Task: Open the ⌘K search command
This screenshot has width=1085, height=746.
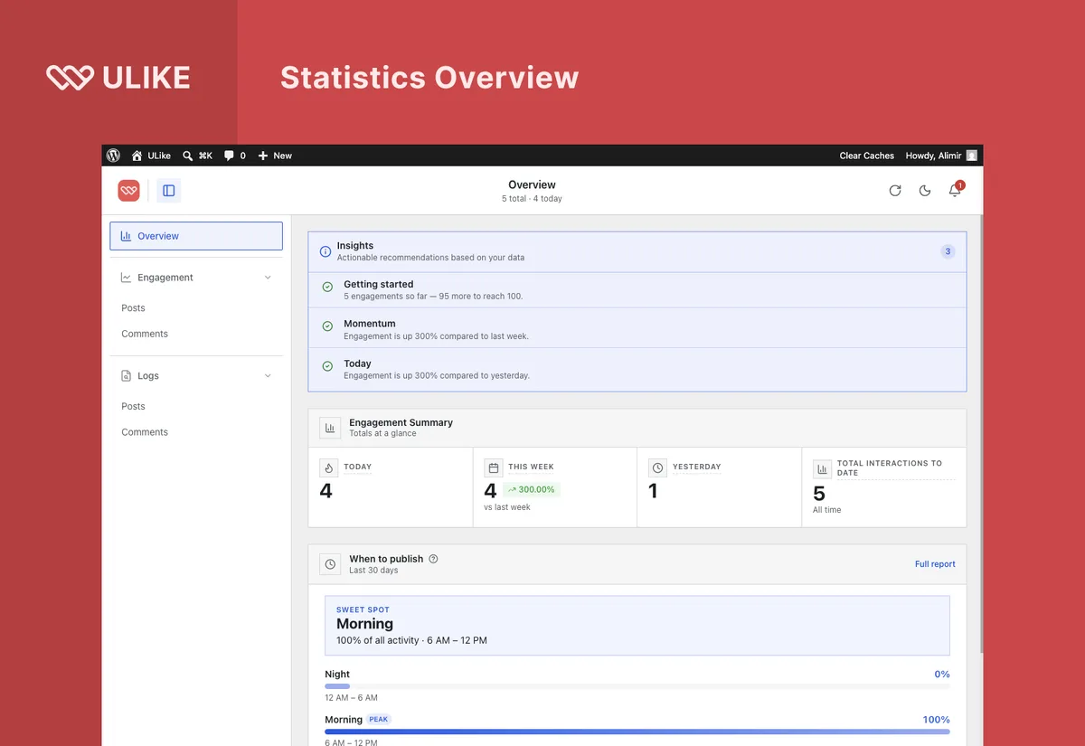Action: 197,156
